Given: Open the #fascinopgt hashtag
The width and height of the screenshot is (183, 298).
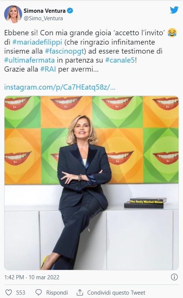Looking at the screenshot, I should pos(64,51).
